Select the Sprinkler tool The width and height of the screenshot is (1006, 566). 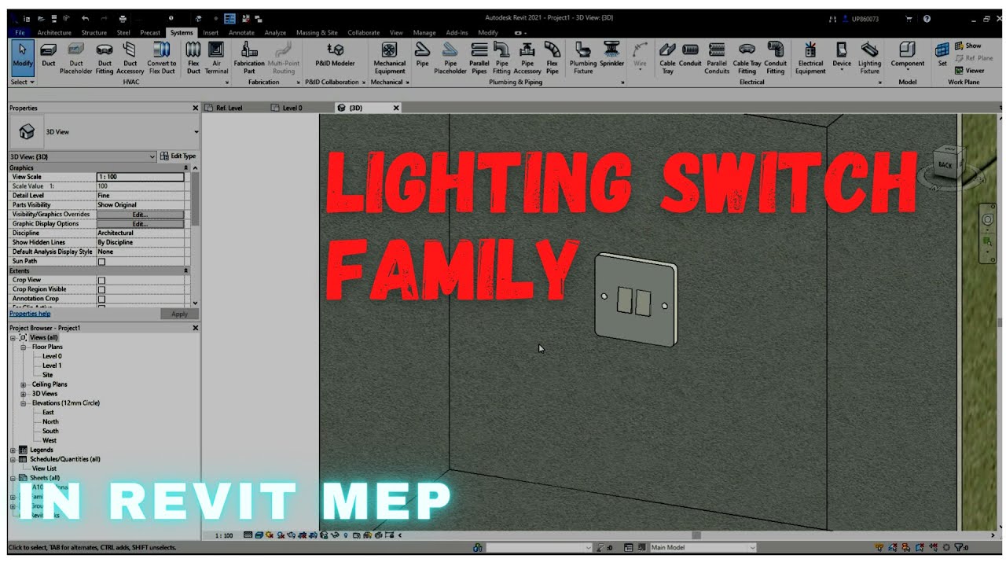(x=611, y=55)
